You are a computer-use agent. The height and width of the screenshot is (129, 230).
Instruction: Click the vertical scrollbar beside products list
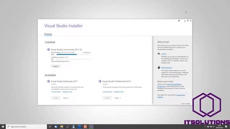(152, 70)
